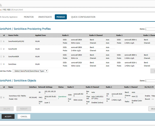Select the MANAGE tab
Image resolution: width=155 pixels, height=126 pixels.
click(x=61, y=17)
